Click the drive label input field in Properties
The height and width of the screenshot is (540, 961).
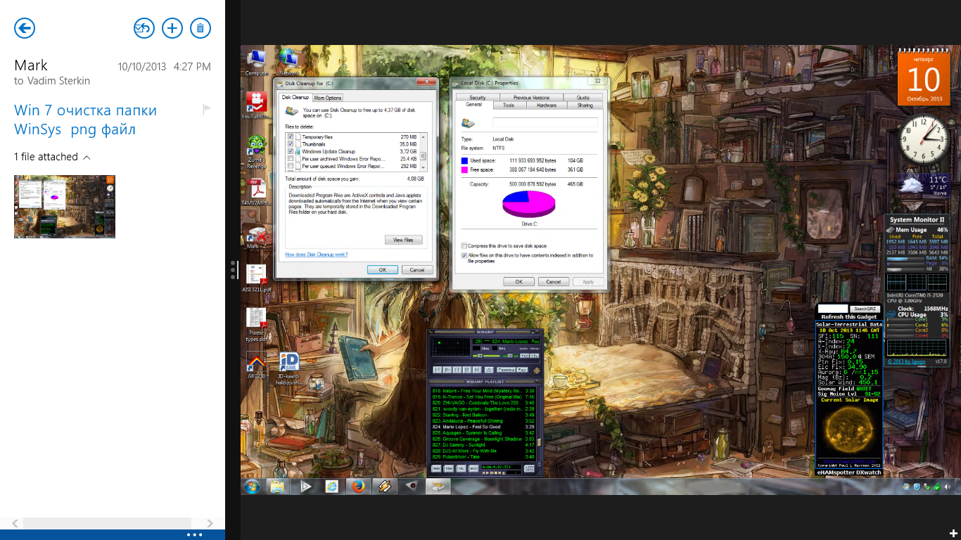coord(545,122)
